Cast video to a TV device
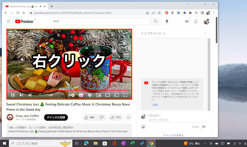Image resolution: width=247 pixels, height=147 pixels. pos(116,95)
